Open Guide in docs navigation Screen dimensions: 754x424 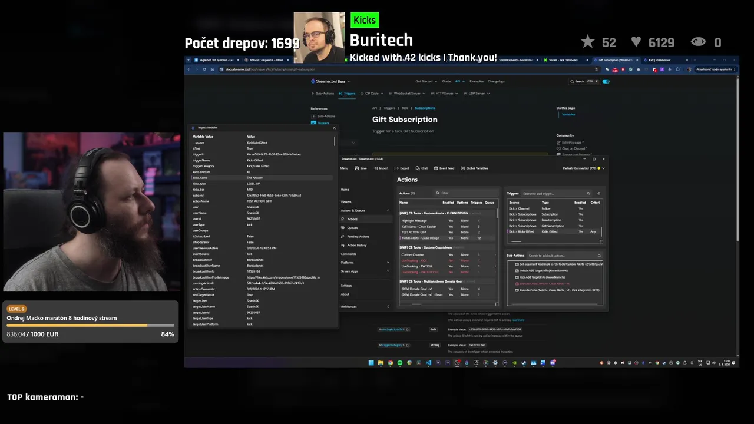pos(447,81)
